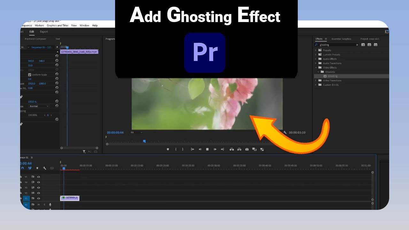Add marker in timeline panel
The image size is (409, 230).
37,168
